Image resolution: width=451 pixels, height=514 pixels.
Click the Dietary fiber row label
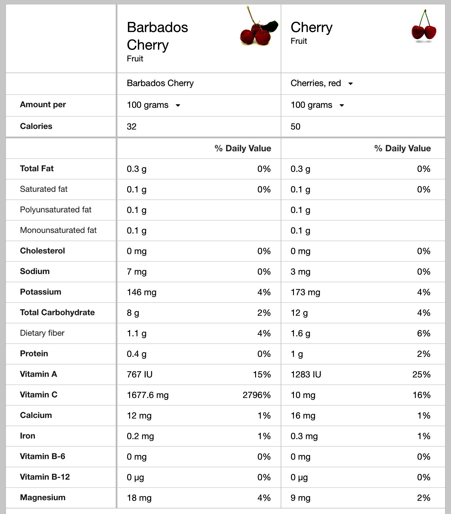pyautogui.click(x=42, y=333)
